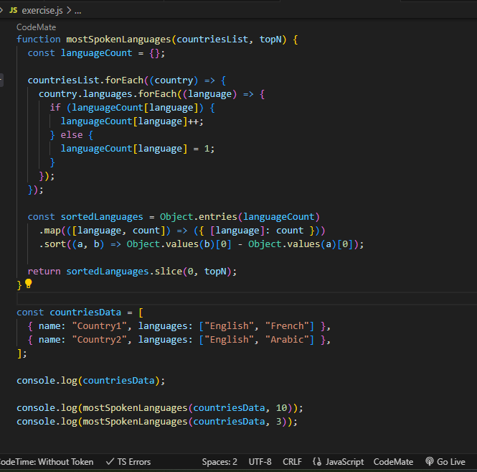Click the lightbulb quick-fix icon
Viewport: 477px width, 472px height.
(28, 284)
